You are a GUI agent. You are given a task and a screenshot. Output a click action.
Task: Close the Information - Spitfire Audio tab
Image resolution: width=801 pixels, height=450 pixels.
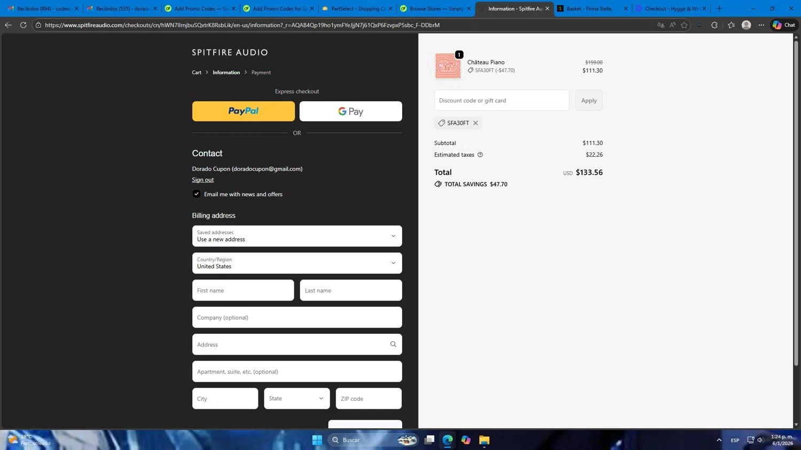pyautogui.click(x=547, y=9)
